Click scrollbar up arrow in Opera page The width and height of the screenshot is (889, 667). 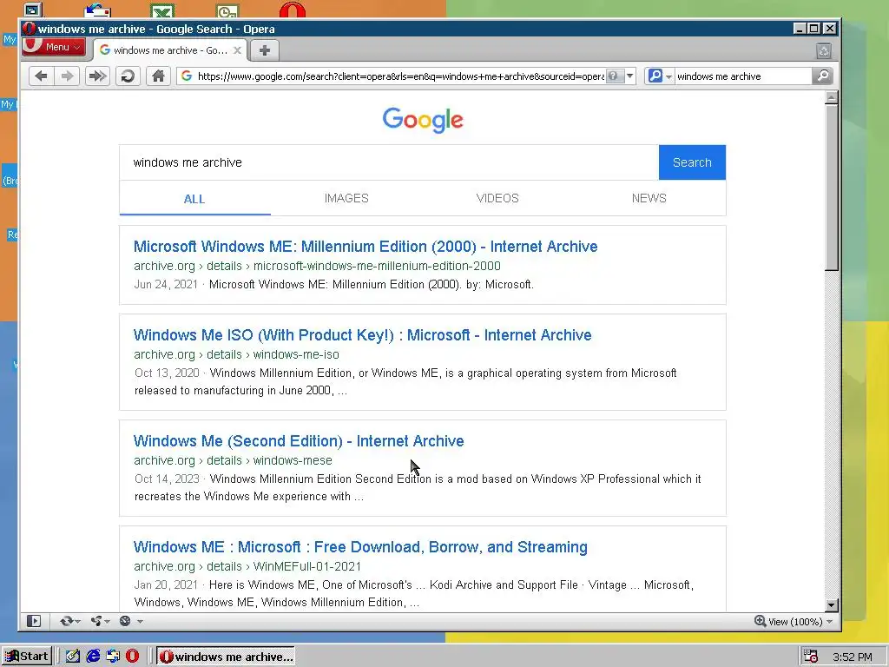click(831, 97)
